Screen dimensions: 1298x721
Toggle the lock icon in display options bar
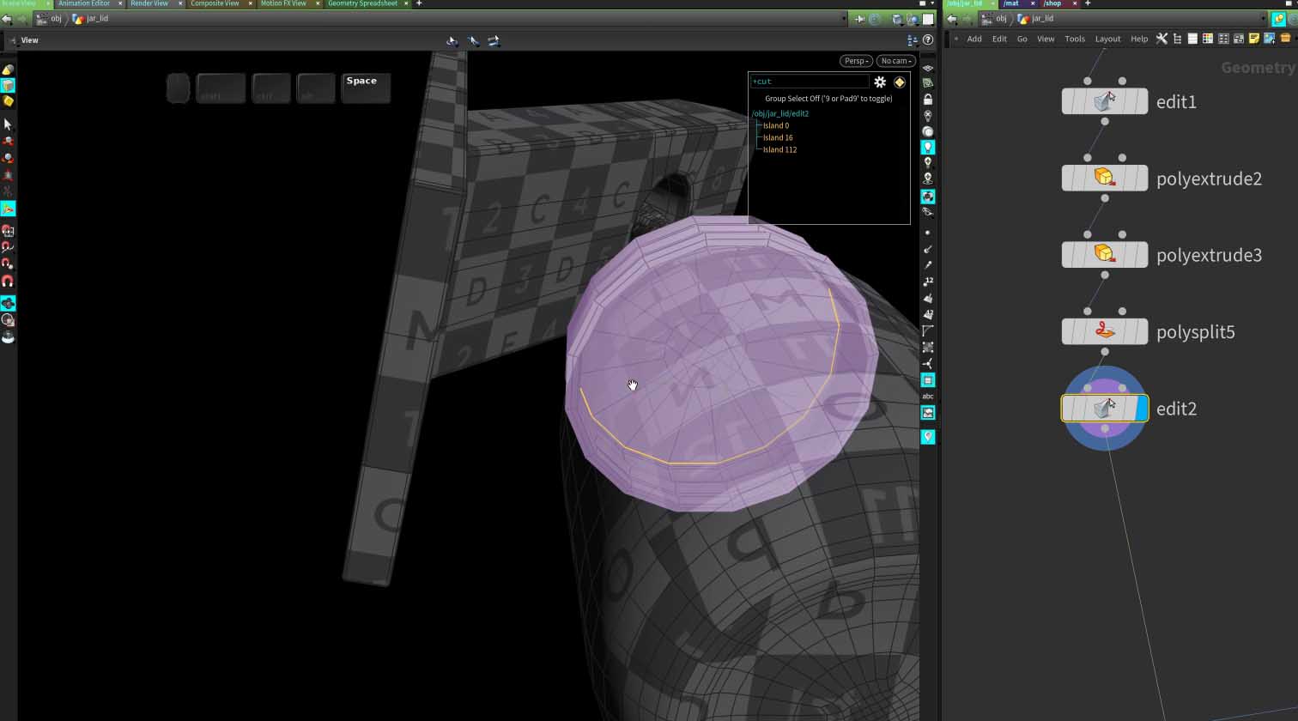(927, 100)
